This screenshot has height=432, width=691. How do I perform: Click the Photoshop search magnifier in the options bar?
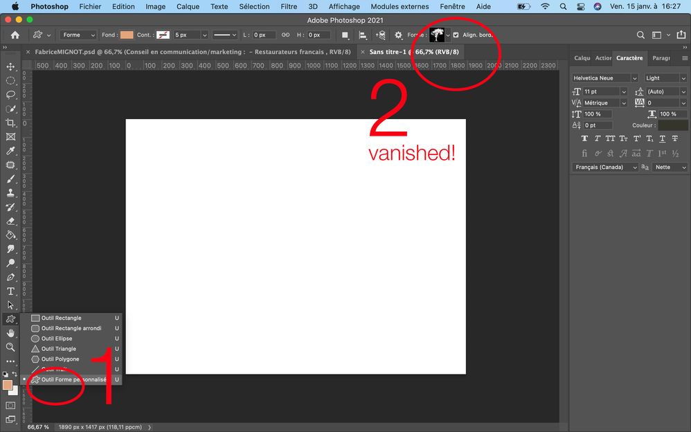640,35
